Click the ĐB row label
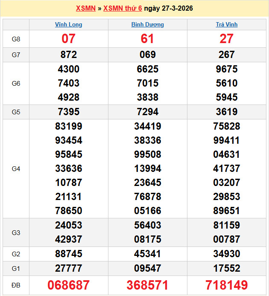The width and height of the screenshot is (269, 296). pos(16,285)
